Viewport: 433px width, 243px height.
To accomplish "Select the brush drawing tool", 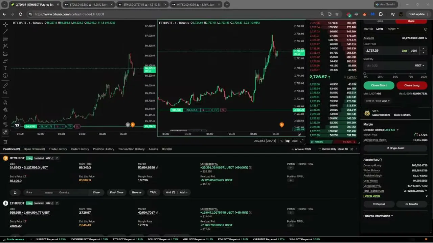I will pos(5,61).
